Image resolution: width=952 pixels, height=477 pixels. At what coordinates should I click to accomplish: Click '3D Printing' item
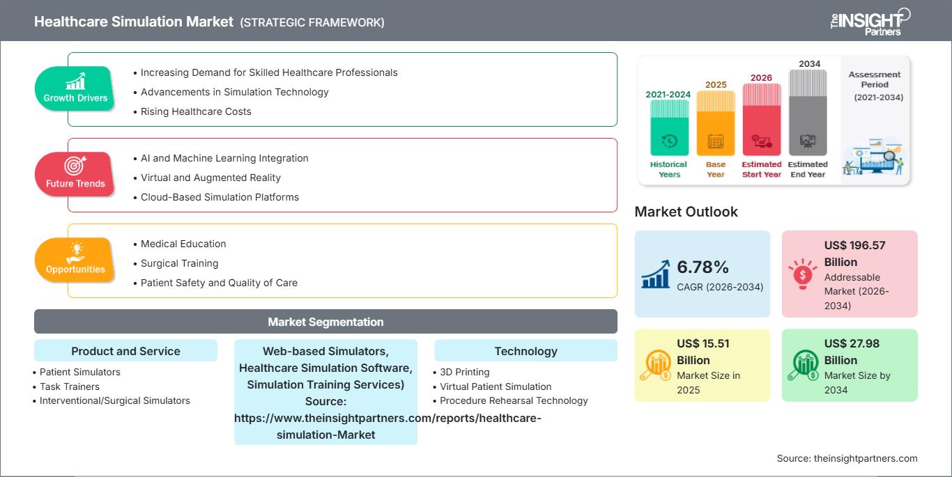click(465, 372)
